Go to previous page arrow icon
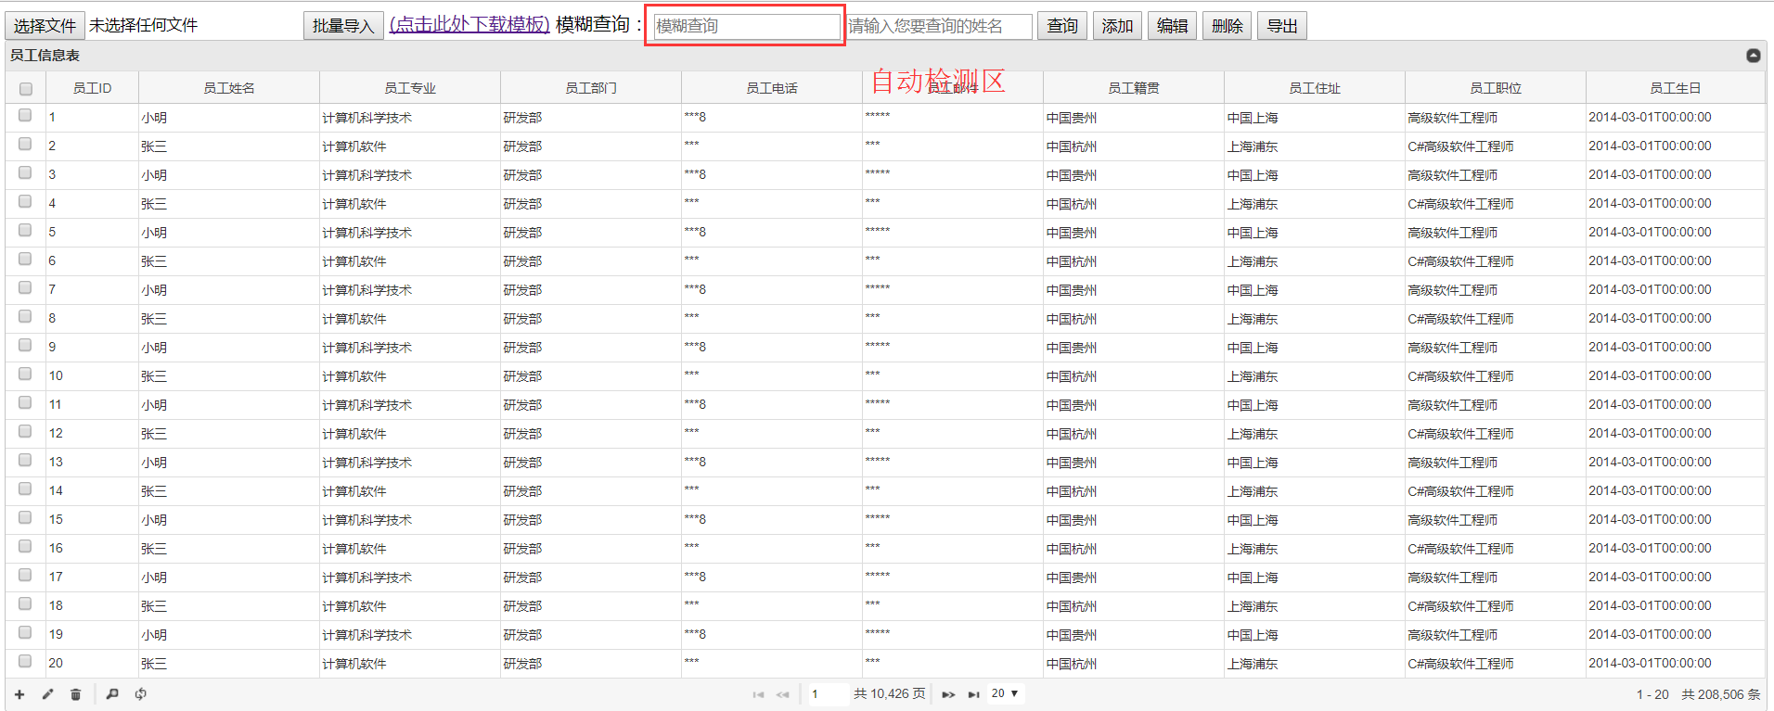 (x=783, y=694)
